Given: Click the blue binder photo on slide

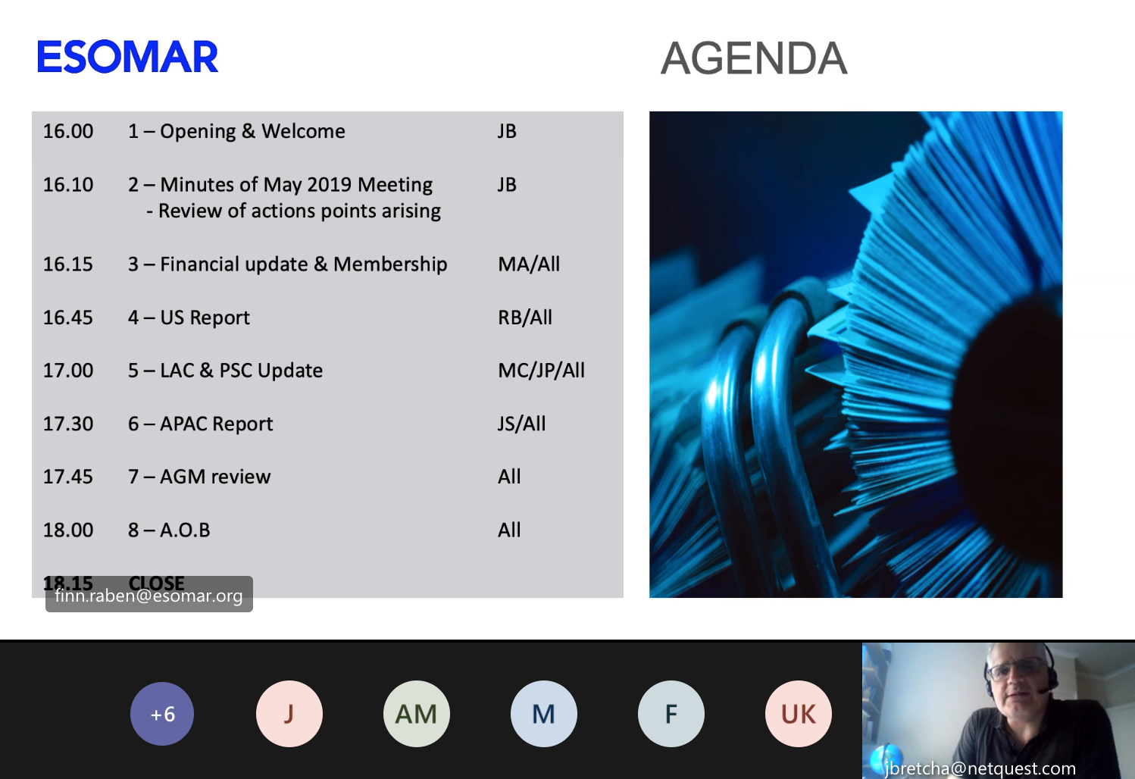Looking at the screenshot, I should (855, 355).
